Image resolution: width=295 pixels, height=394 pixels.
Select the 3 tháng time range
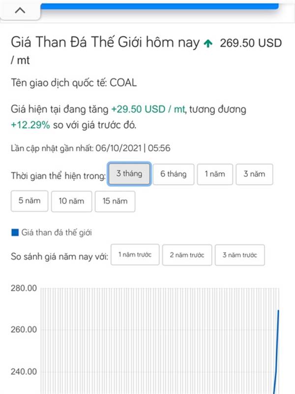[129, 174]
